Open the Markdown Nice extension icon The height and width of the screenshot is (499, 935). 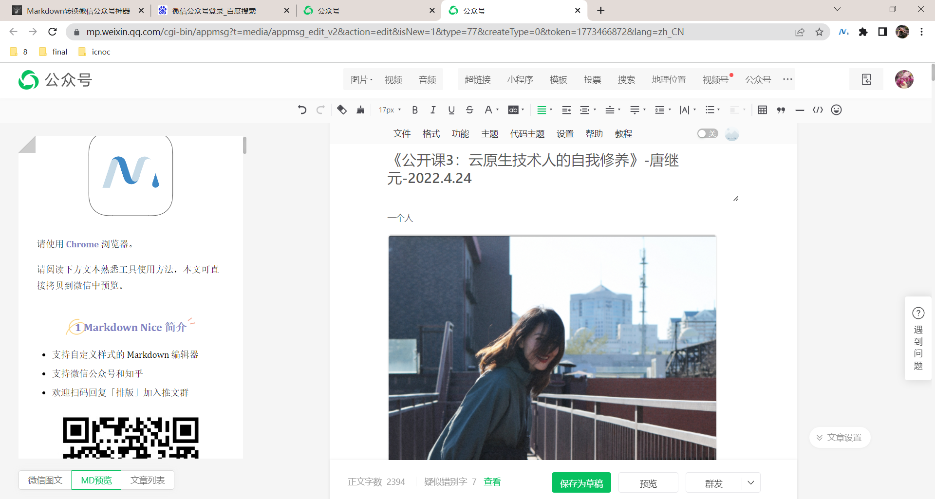(x=844, y=32)
